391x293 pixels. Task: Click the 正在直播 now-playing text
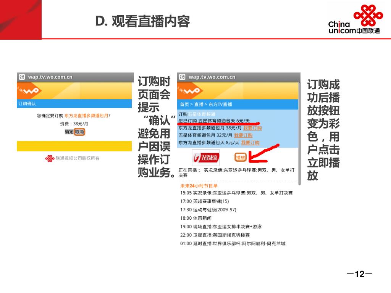click(236, 172)
